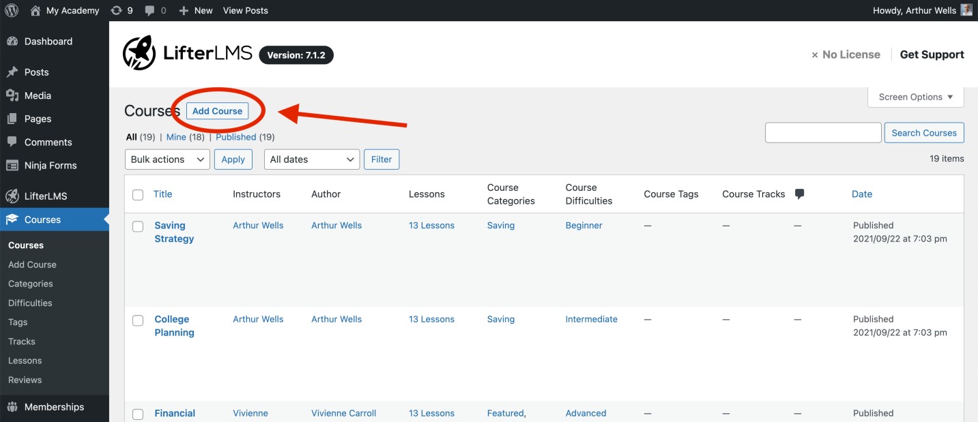This screenshot has height=422, width=978.
Task: Click the WordPress logo icon
Action: [12, 10]
